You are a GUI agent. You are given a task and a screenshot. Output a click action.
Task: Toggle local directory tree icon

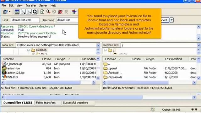coord(23,12)
